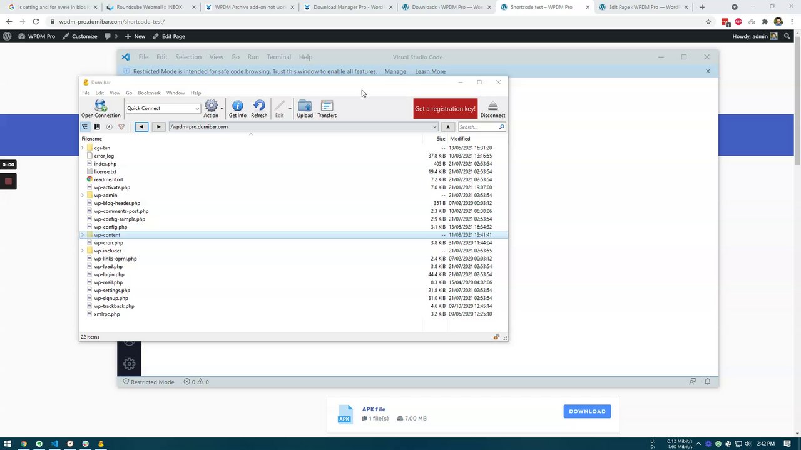This screenshot has width=801, height=450.
Task: Open VS Code Manage gear in sidebar
Action: pos(129,364)
